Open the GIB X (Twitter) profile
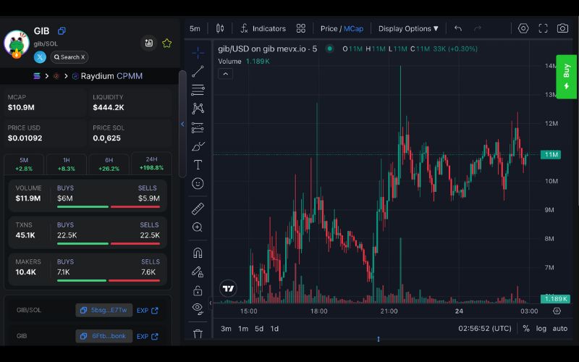 [40, 57]
